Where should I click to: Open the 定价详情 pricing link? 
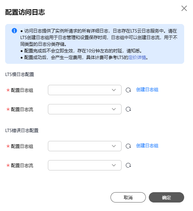tap(137, 58)
